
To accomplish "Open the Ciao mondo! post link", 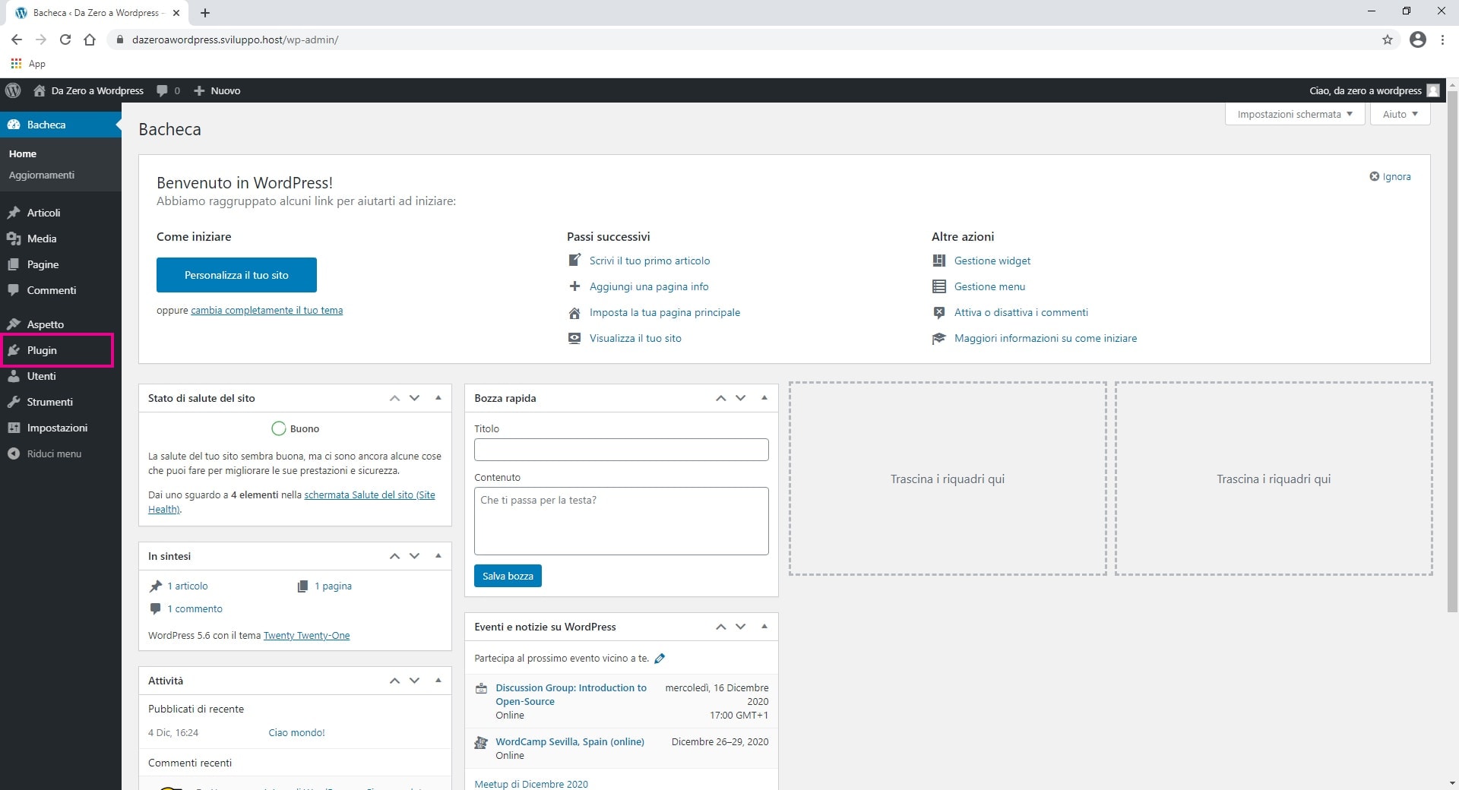I will click(x=296, y=733).
